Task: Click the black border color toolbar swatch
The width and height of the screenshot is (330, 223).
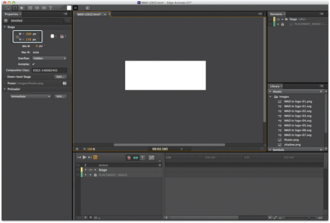Action: [x=75, y=8]
